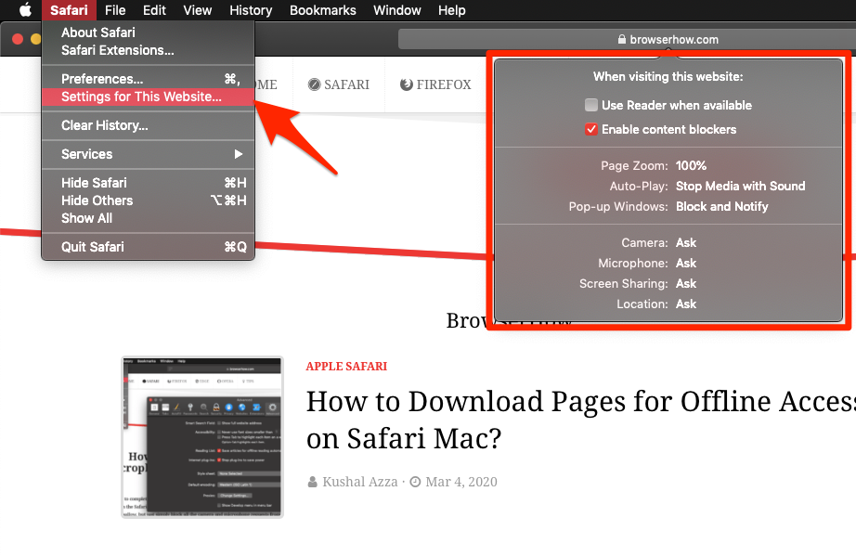Viewport: 856px width, 556px height.
Task: Open the Bookmarks menu
Action: tap(323, 10)
